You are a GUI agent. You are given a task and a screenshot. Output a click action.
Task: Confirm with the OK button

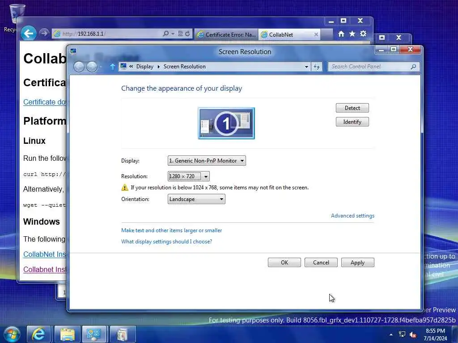point(284,263)
